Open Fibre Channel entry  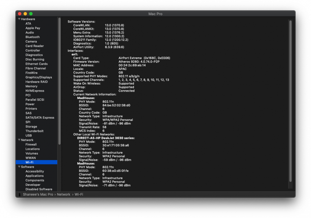[35, 68]
